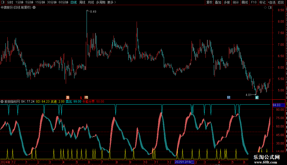
Task: Click the 财 event marker
Action: (x=229, y=97)
